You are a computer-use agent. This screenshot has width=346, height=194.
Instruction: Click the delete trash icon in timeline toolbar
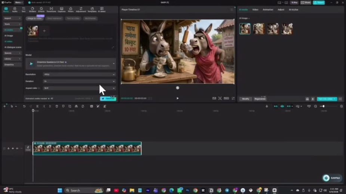click(x=57, y=106)
